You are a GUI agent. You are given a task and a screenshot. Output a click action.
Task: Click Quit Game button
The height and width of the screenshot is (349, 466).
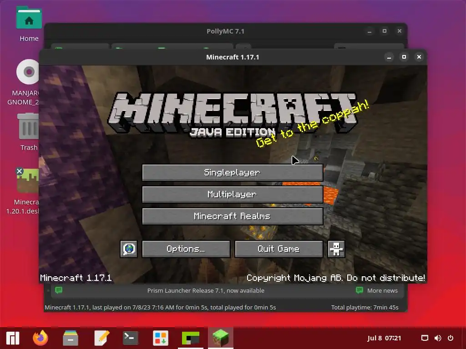(x=279, y=249)
